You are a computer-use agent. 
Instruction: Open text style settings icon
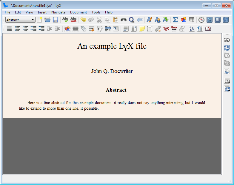coord(192,29)
